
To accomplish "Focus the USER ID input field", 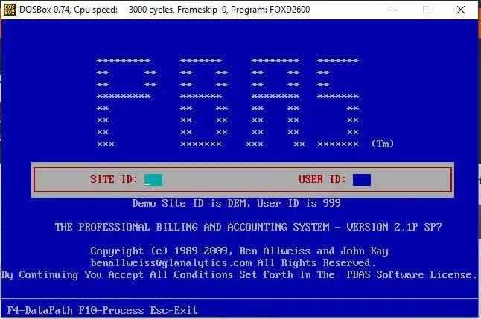I will click(362, 180).
